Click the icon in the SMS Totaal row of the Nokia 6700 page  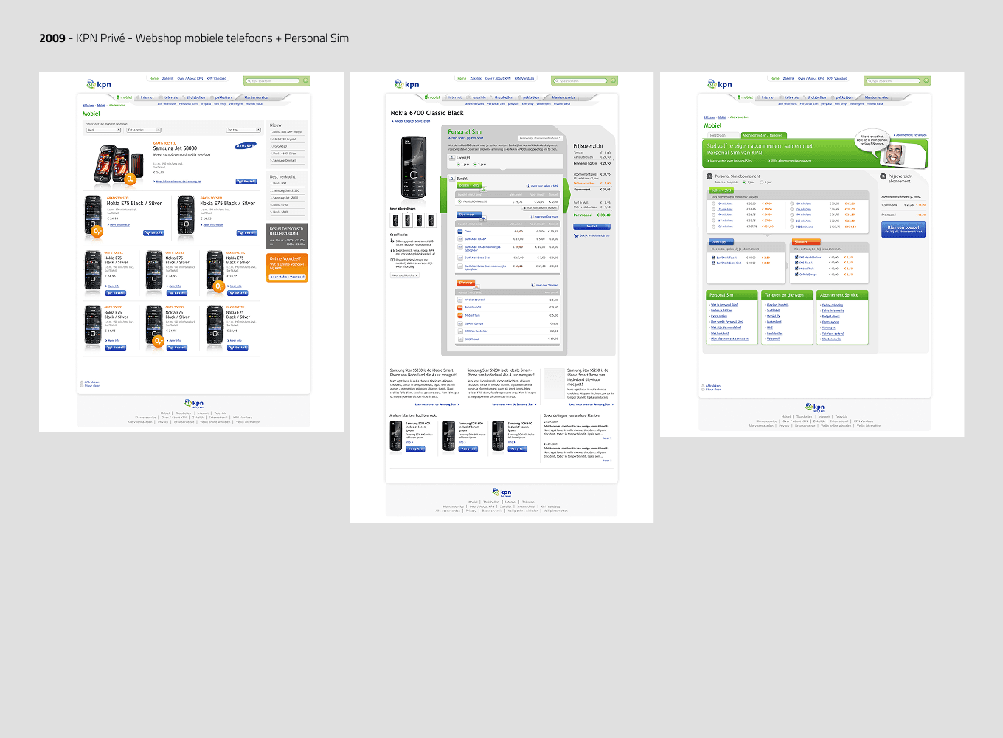[x=460, y=339]
